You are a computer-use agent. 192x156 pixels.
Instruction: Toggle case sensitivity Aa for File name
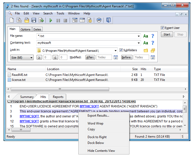146,36
